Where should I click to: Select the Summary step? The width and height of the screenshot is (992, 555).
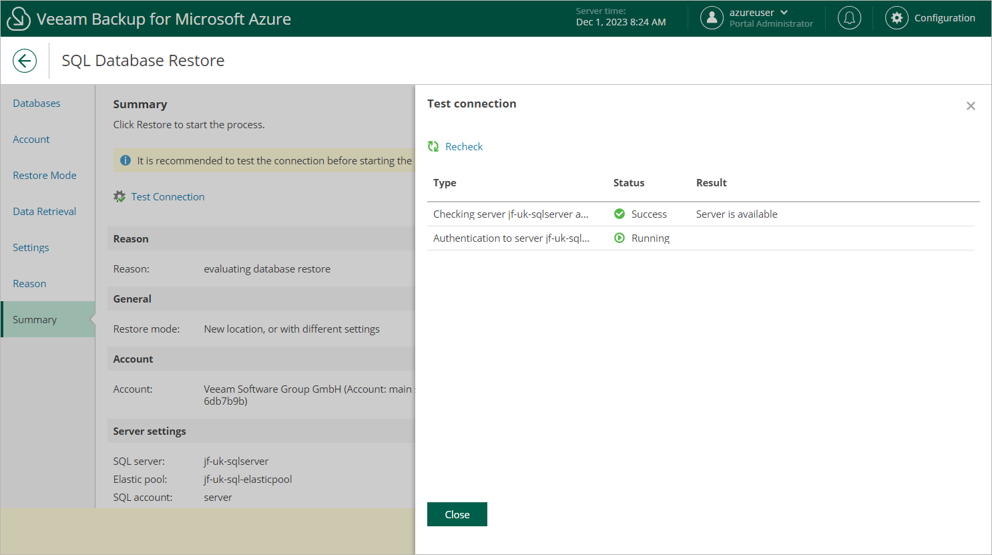pos(48,319)
